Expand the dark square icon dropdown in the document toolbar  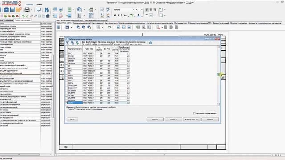click(71, 28)
